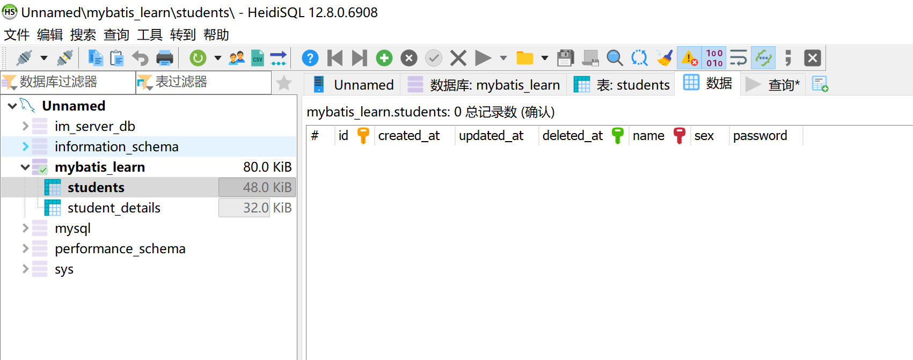This screenshot has width=913, height=360.
Task: Click the CSV export icon
Action: click(258, 58)
